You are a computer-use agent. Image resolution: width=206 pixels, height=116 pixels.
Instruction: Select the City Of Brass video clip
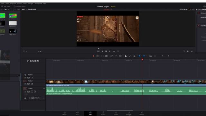[126, 83]
